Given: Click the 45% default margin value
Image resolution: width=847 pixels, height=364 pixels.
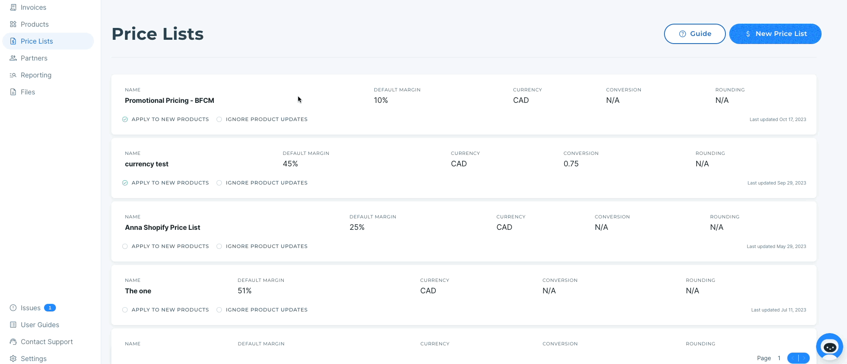Looking at the screenshot, I should (290, 164).
